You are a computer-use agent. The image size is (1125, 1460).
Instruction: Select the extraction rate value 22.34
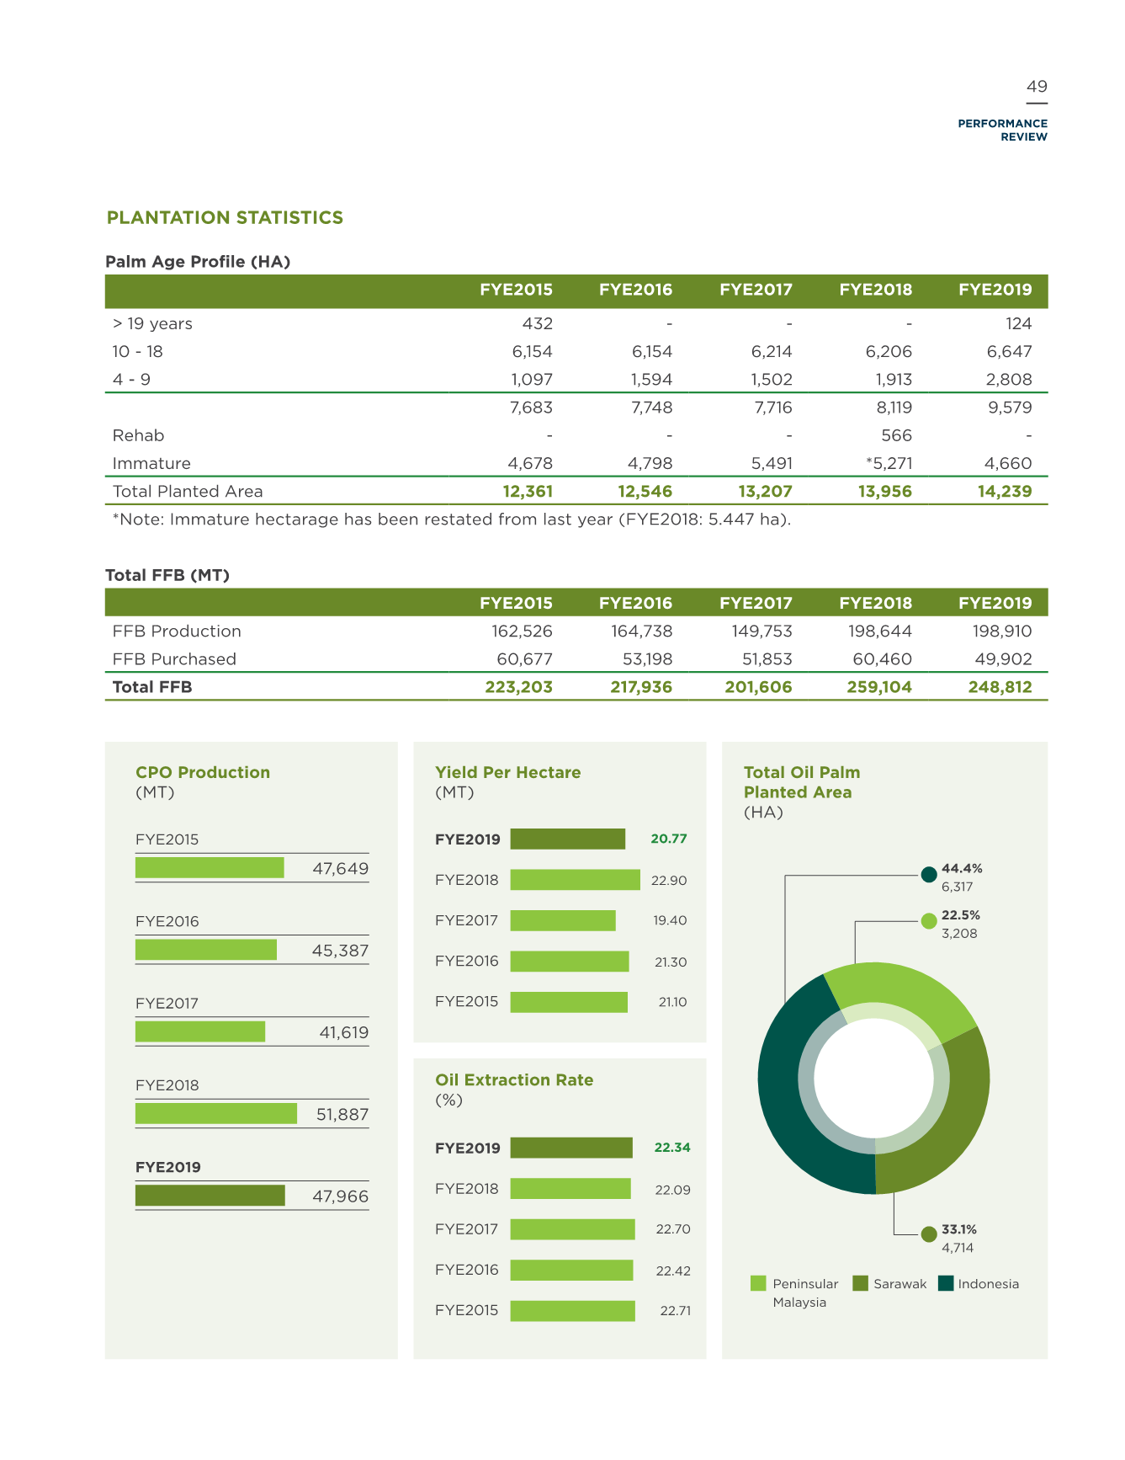coord(672,1148)
